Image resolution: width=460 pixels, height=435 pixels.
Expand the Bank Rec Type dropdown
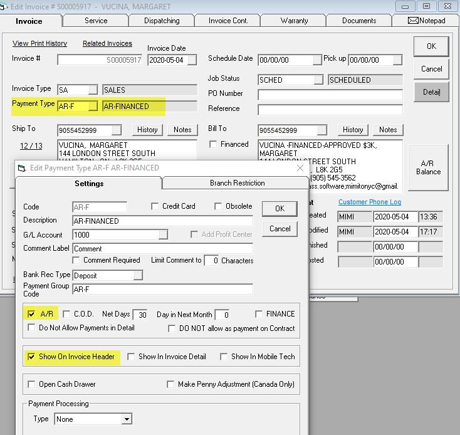(x=138, y=275)
